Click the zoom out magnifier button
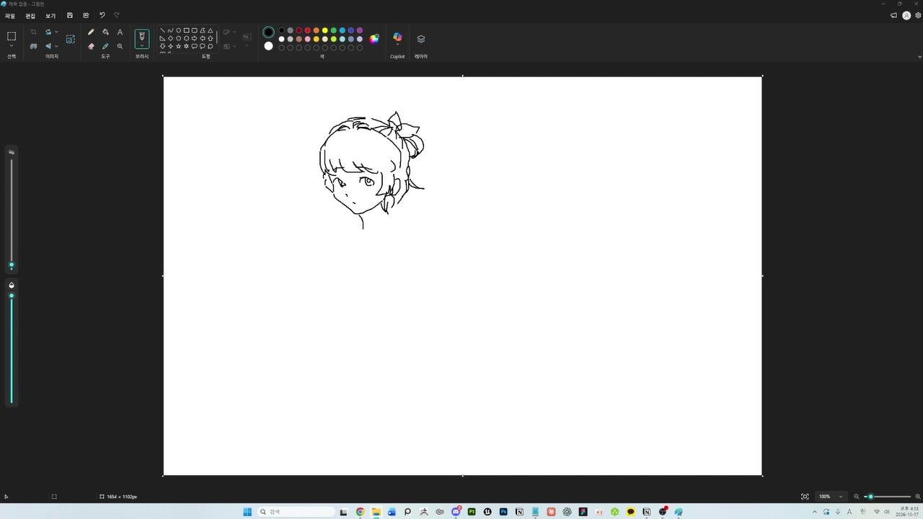Screen dimensions: 923x519 857,497
